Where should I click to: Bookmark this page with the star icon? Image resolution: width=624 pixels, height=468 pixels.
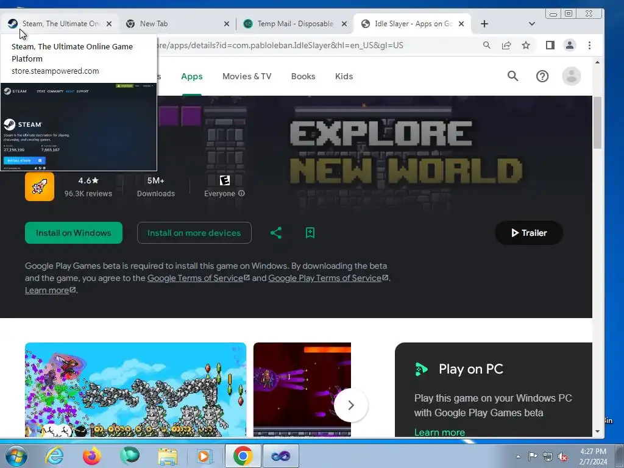coord(526,45)
